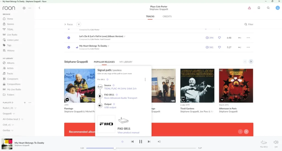Screen dimensions: 282x151
Task: Switch to the Credits tab
Action: 167,16
